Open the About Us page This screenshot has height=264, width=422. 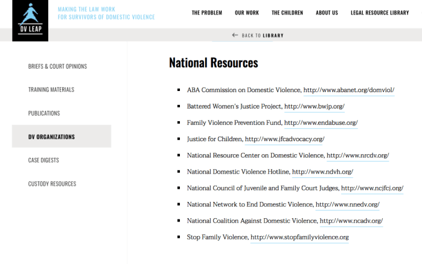(327, 13)
